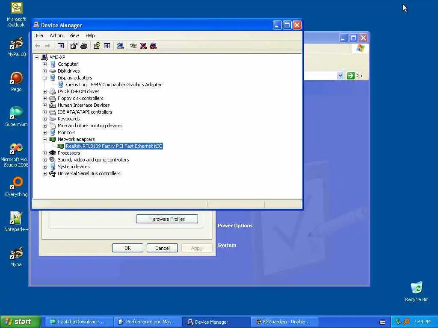The width and height of the screenshot is (438, 328).
Task: Click OK in System Properties dialog
Action: (127, 248)
